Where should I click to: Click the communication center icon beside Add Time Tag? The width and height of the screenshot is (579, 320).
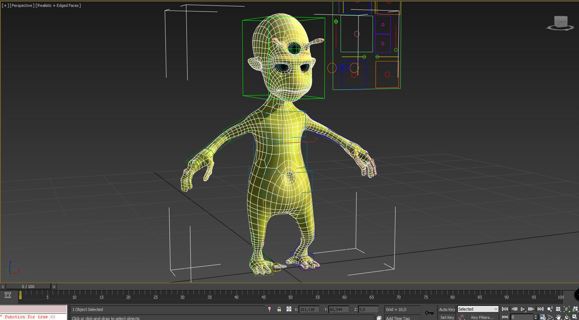point(379,317)
